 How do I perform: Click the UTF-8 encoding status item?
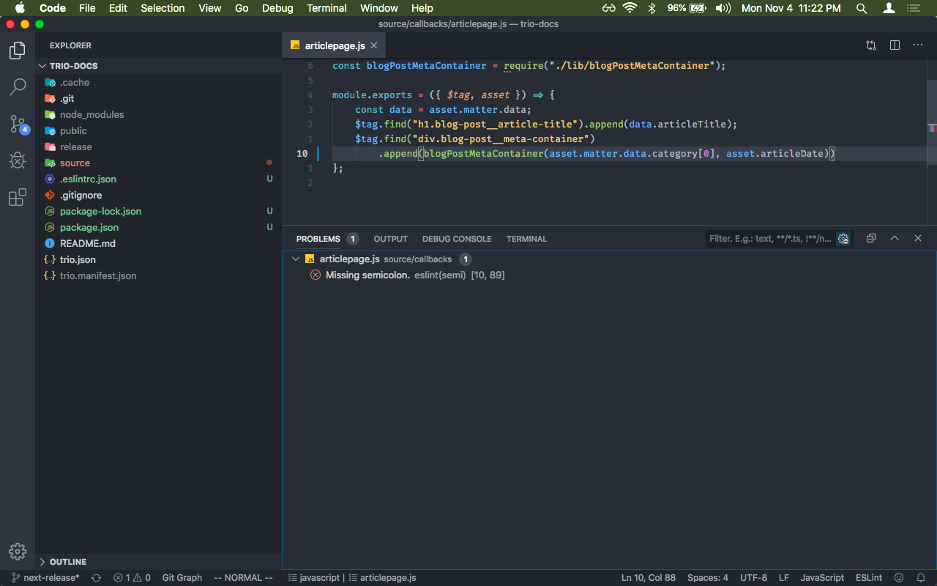[x=753, y=578]
